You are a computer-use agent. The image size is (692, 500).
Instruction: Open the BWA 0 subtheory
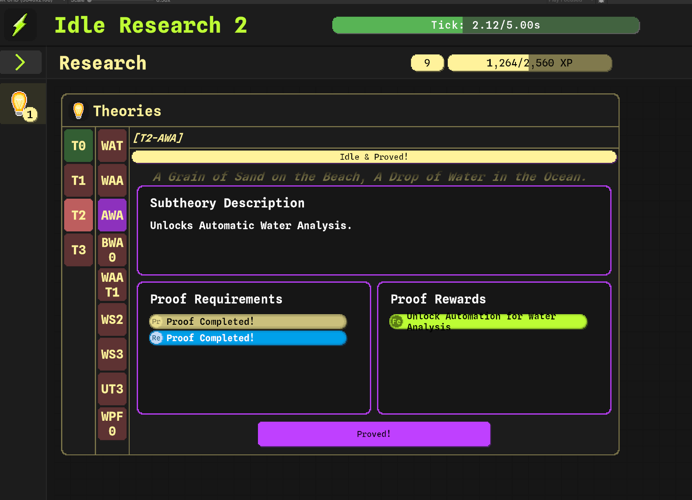pyautogui.click(x=112, y=250)
